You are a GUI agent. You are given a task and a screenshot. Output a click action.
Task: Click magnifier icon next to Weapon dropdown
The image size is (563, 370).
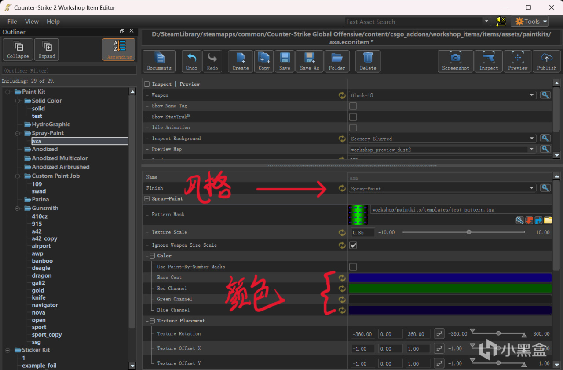click(x=545, y=95)
